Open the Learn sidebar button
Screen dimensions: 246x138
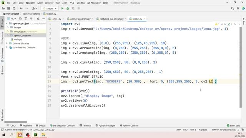click(2, 70)
